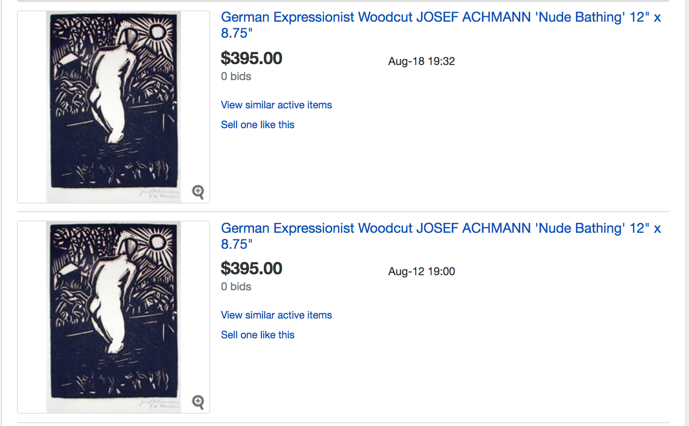Click '0 bids' on the Aug-18 listing

point(236,76)
